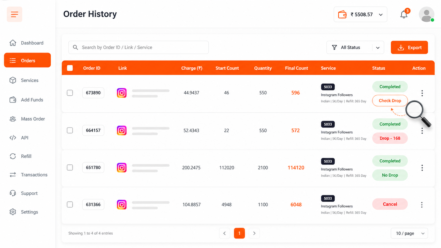The height and width of the screenshot is (248, 441).
Task: Toggle the hamburger sidebar menu
Action: 15,14
